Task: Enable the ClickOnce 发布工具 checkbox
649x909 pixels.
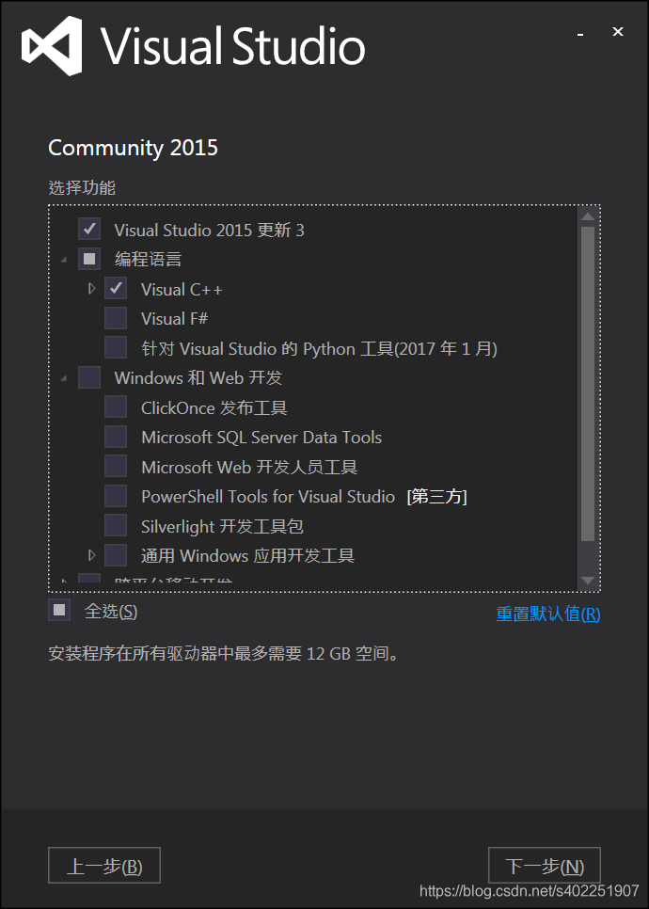Action: click(x=116, y=407)
